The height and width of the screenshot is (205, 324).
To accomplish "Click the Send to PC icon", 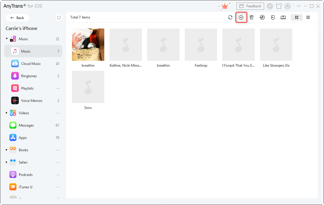I will coord(283,17).
